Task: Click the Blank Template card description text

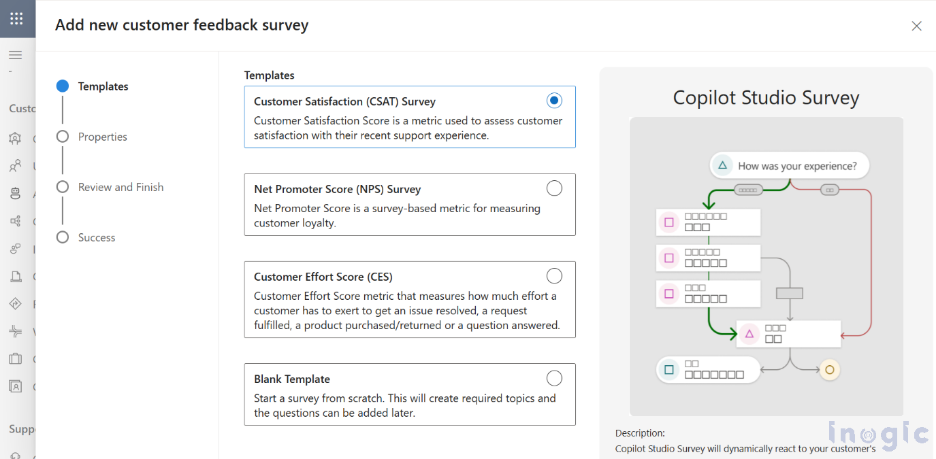Action: coord(404,405)
